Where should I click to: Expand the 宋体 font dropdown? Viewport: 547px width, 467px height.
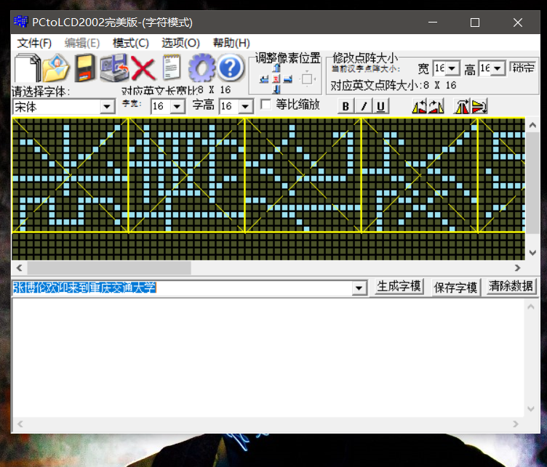pyautogui.click(x=108, y=107)
